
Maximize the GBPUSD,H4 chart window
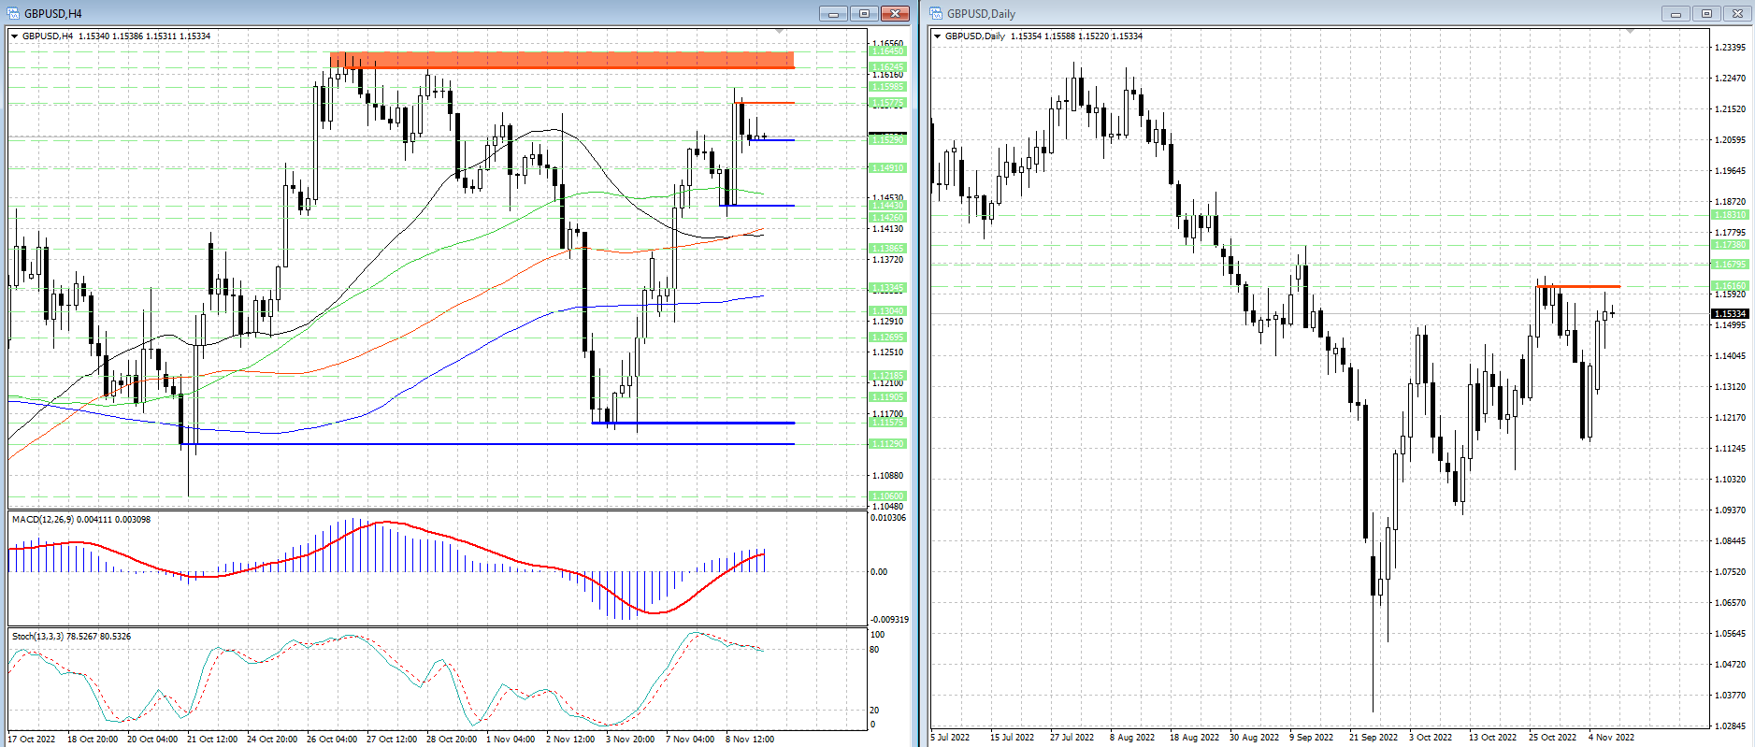tap(864, 13)
